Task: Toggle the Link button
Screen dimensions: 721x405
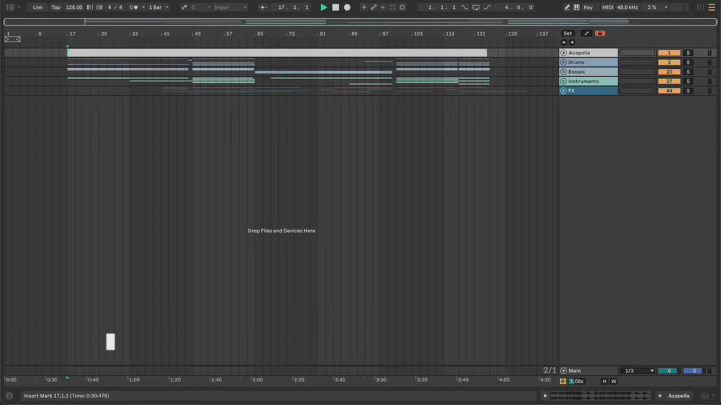Action: [x=38, y=7]
